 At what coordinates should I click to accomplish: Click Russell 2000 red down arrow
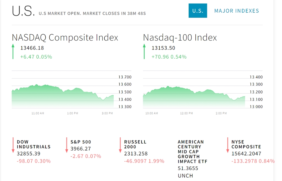[120, 145]
